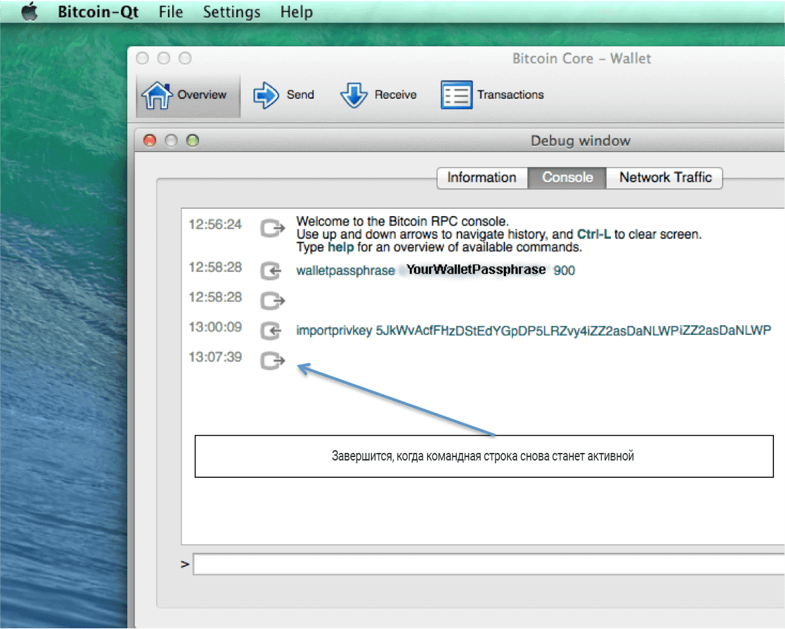Open the File menu

point(171,12)
